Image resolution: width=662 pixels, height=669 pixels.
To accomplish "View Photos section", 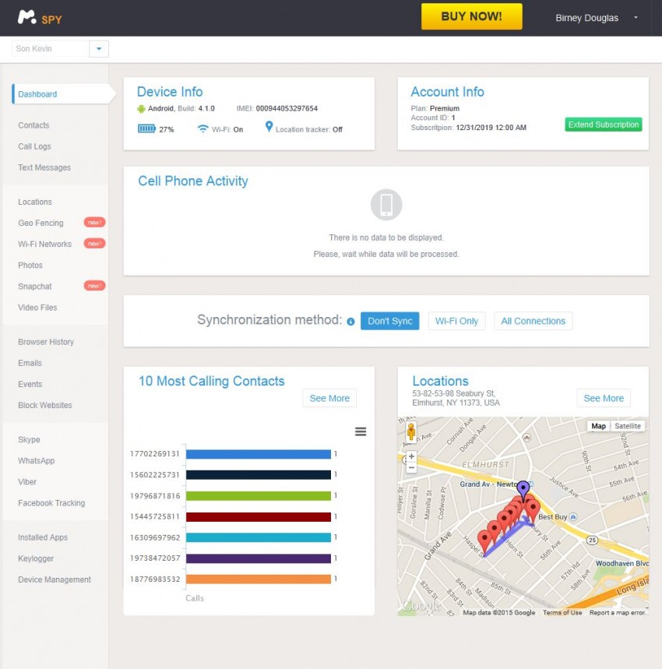I will click(30, 265).
